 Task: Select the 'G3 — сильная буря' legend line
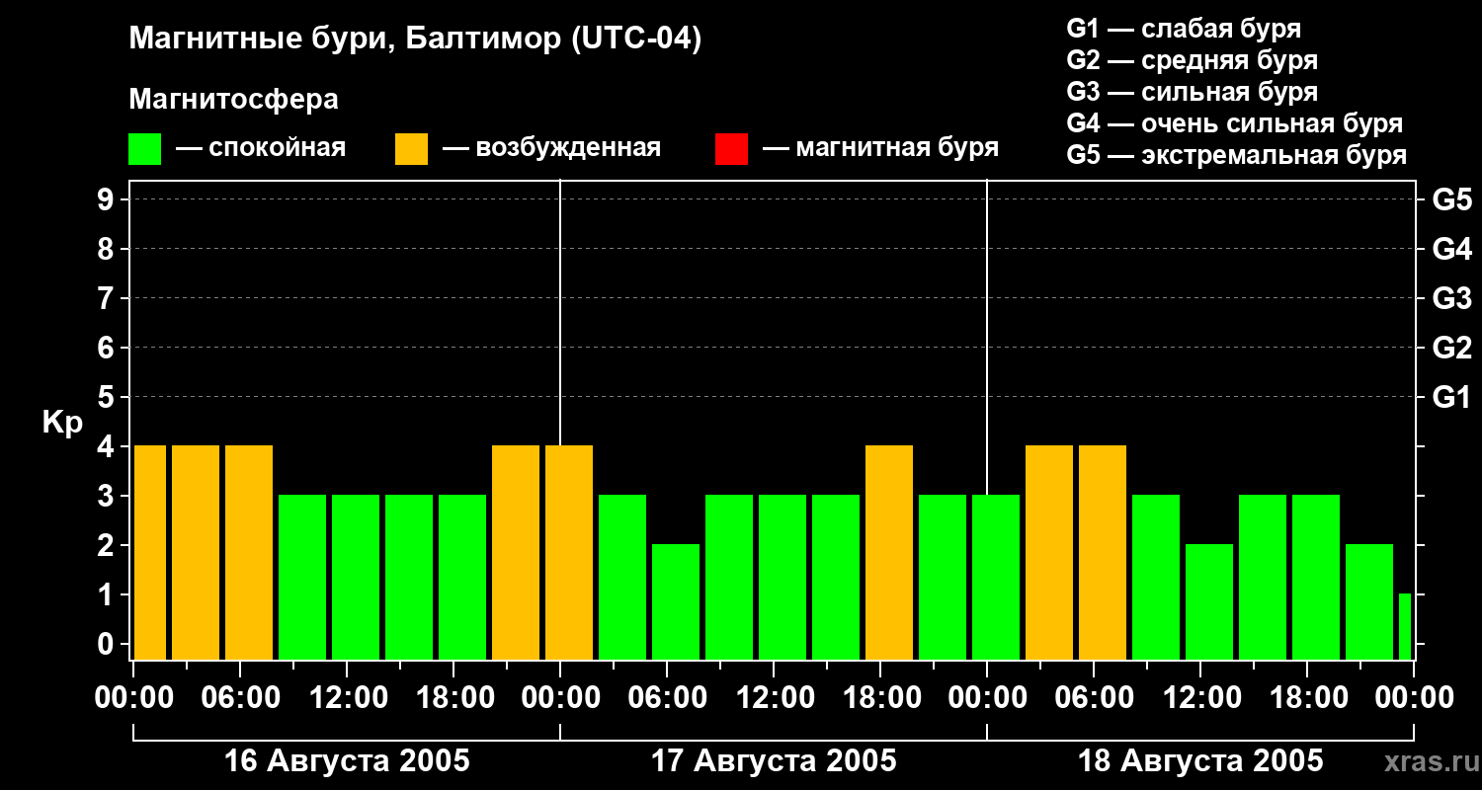(x=1192, y=92)
